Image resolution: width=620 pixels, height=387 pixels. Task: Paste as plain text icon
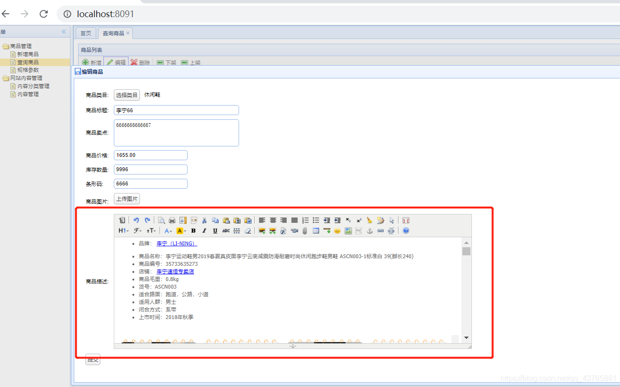tap(236, 220)
